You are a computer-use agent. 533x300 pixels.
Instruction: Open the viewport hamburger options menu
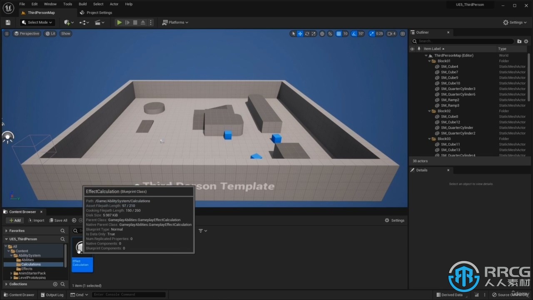click(7, 34)
